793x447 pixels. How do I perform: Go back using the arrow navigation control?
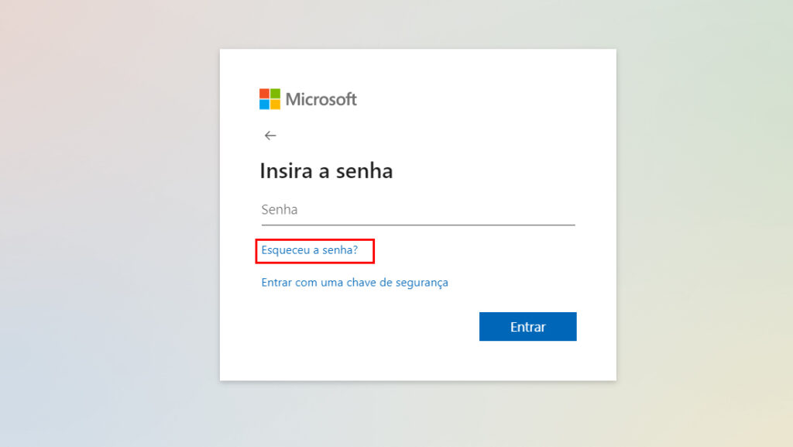(x=269, y=135)
